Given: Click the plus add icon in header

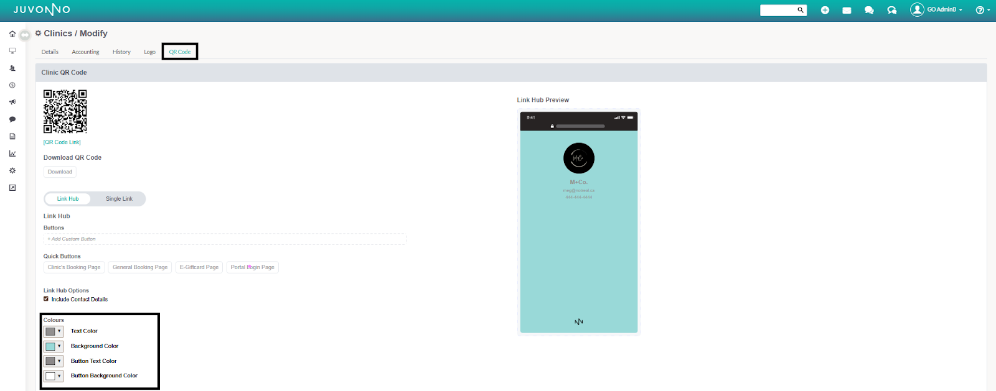Looking at the screenshot, I should point(825,10).
